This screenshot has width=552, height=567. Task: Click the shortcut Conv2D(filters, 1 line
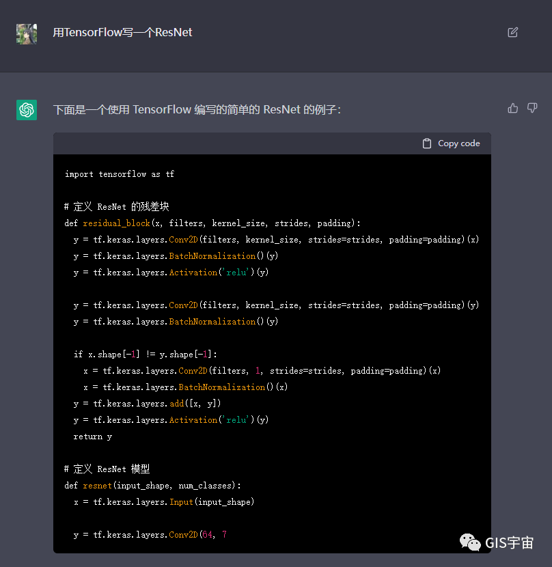coord(262,371)
